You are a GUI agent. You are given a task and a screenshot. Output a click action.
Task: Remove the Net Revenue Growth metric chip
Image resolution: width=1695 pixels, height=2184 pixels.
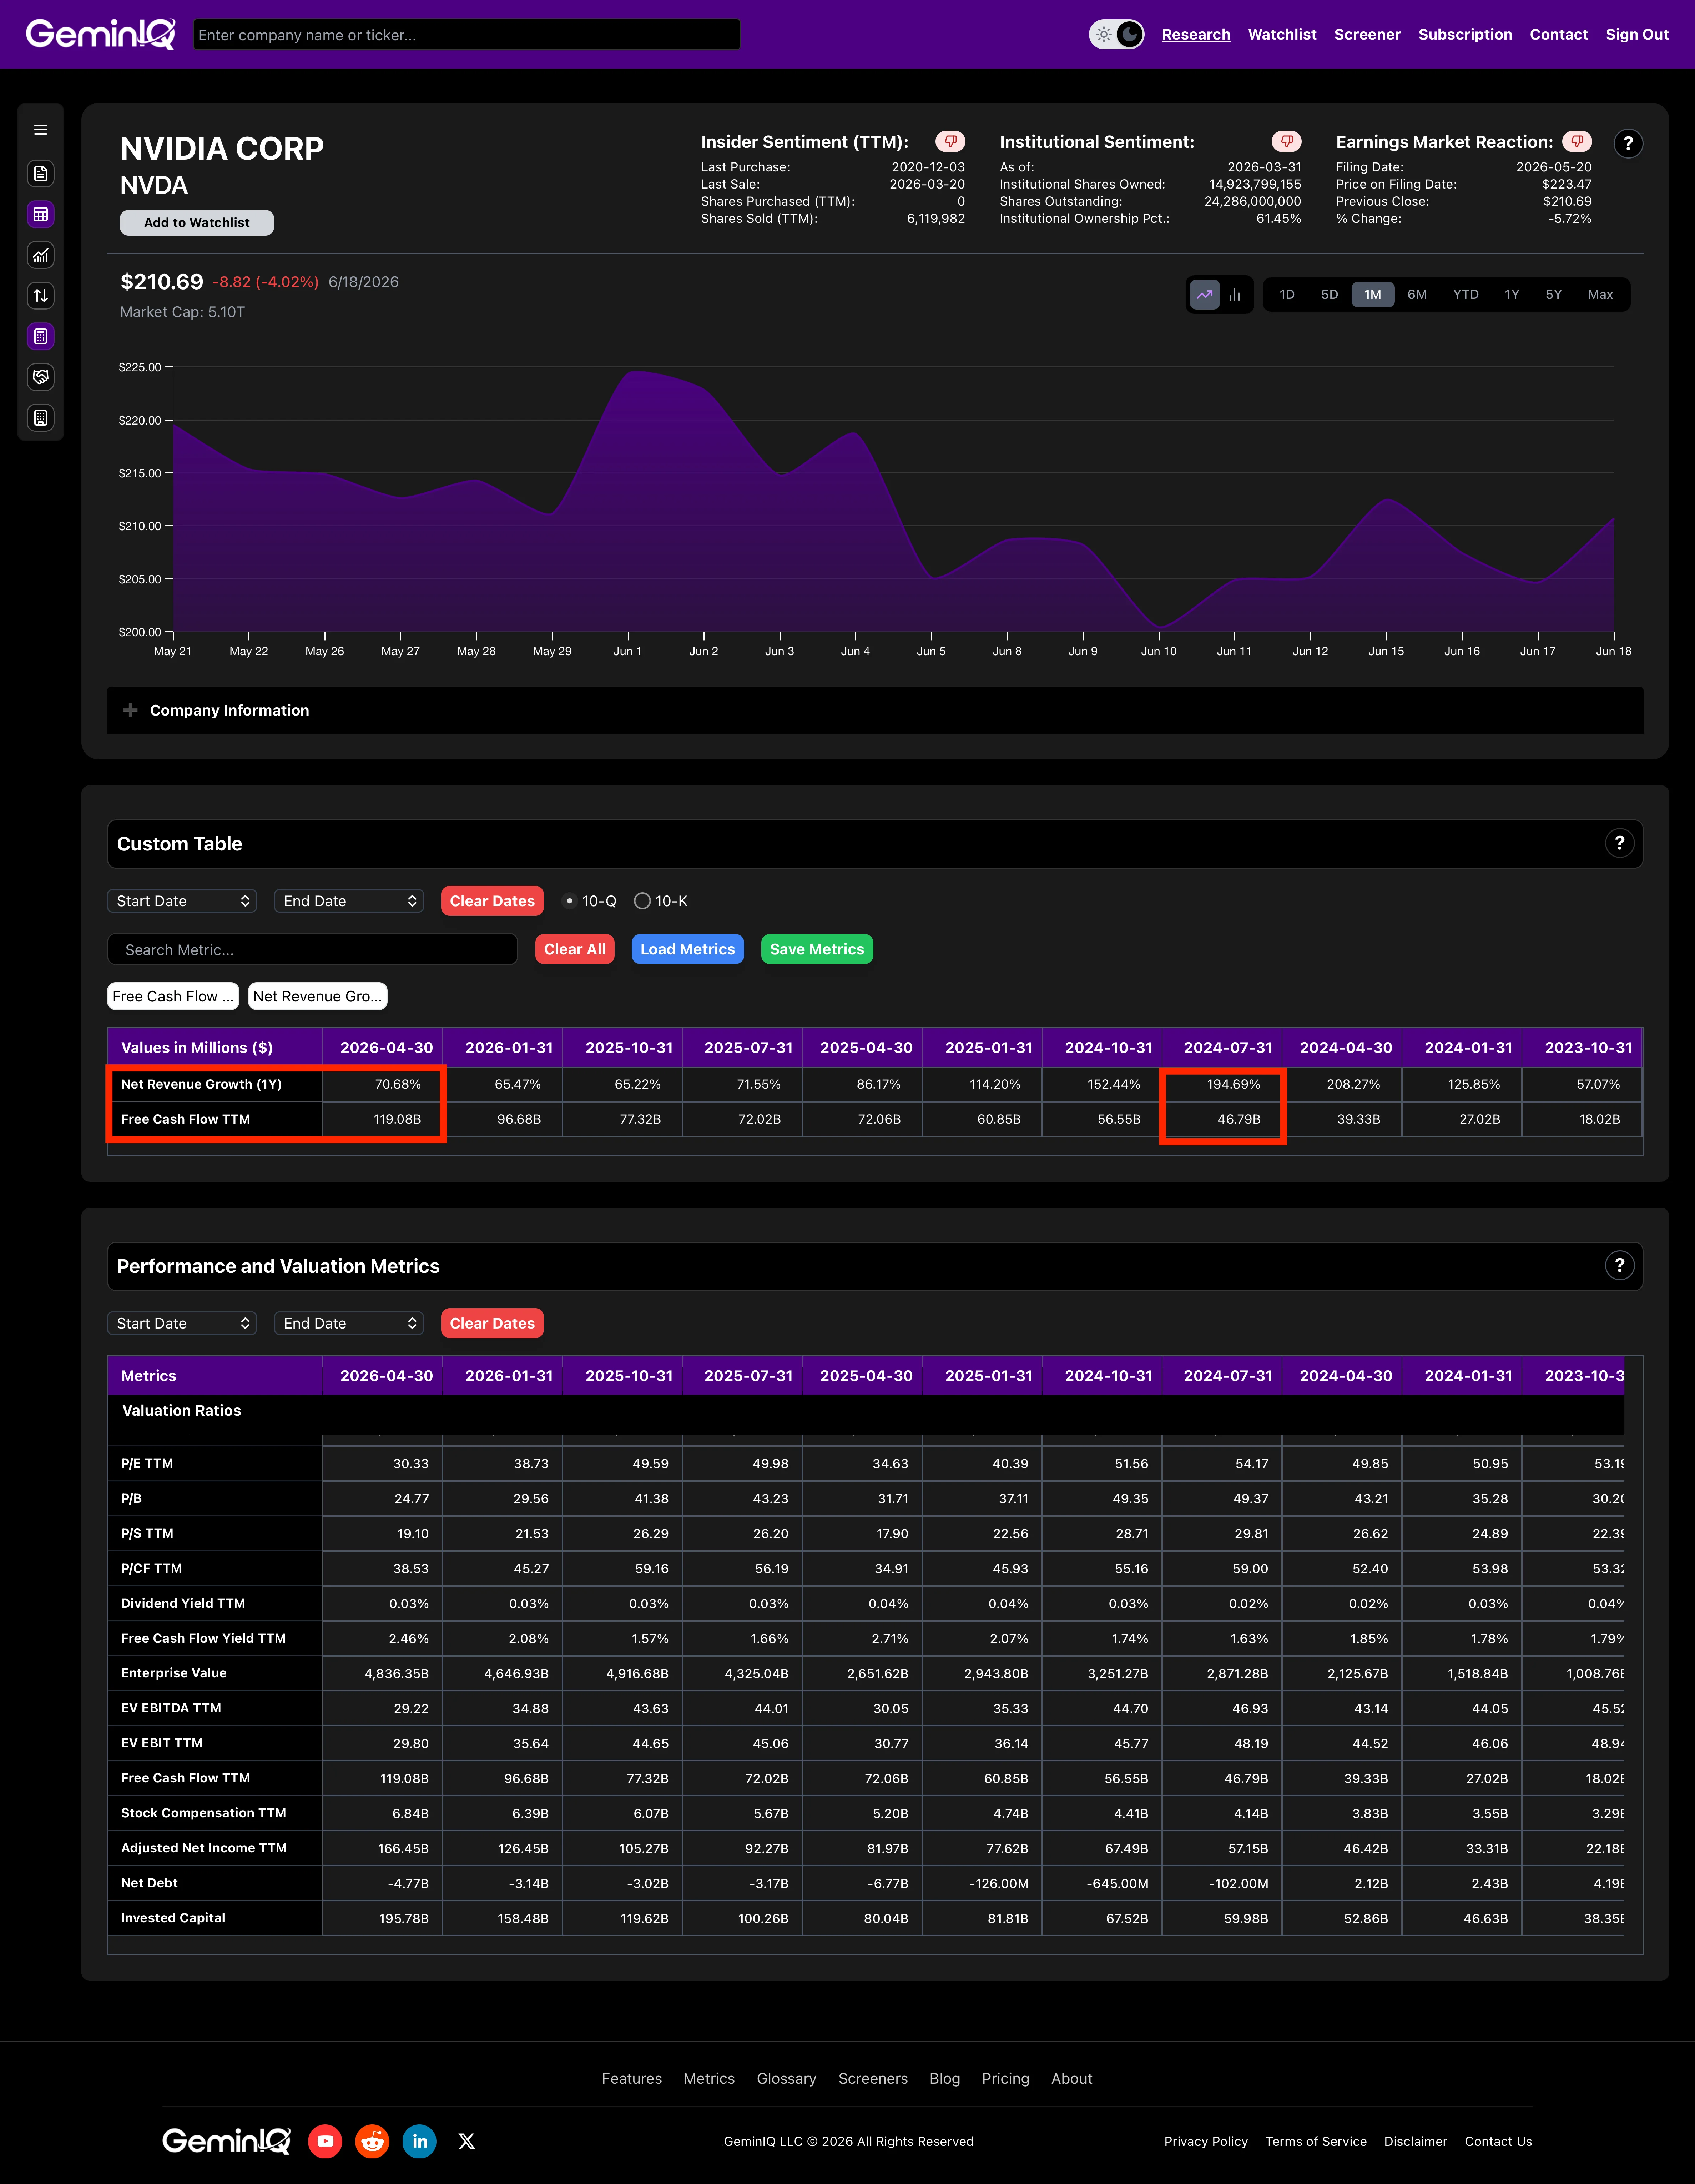tap(318, 996)
